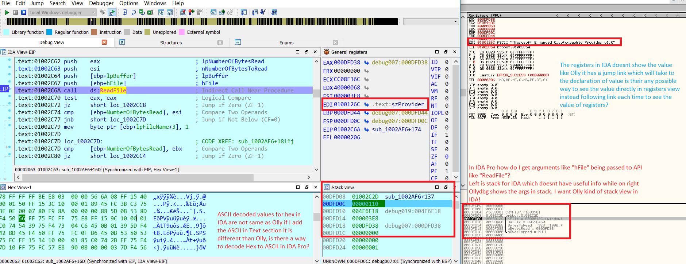Click the Library function color swatch

6,32
